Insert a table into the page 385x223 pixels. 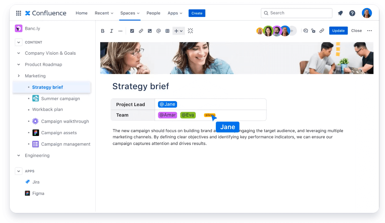167,31
